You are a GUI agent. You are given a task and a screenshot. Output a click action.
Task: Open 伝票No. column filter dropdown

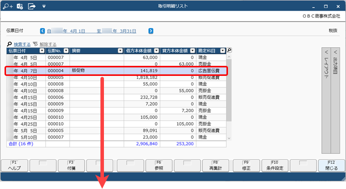pyautogui.click(x=66, y=51)
